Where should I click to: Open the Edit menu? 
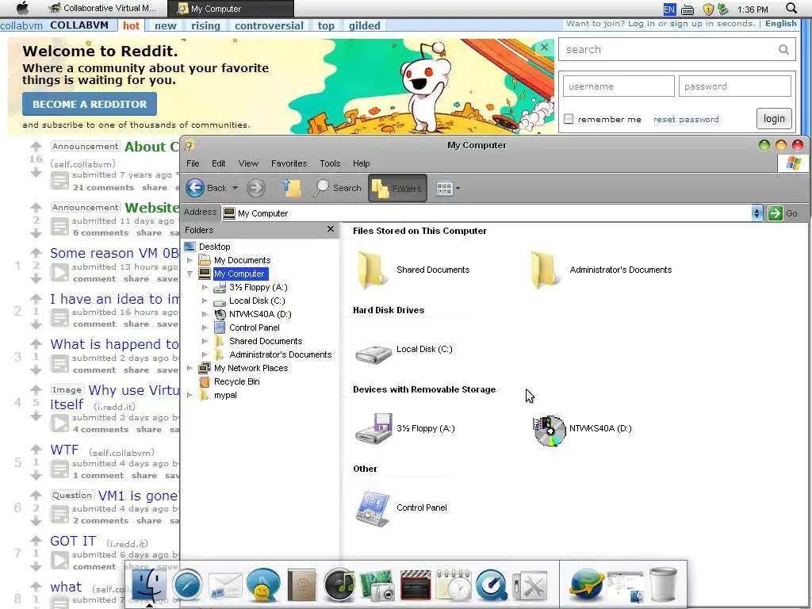point(219,163)
